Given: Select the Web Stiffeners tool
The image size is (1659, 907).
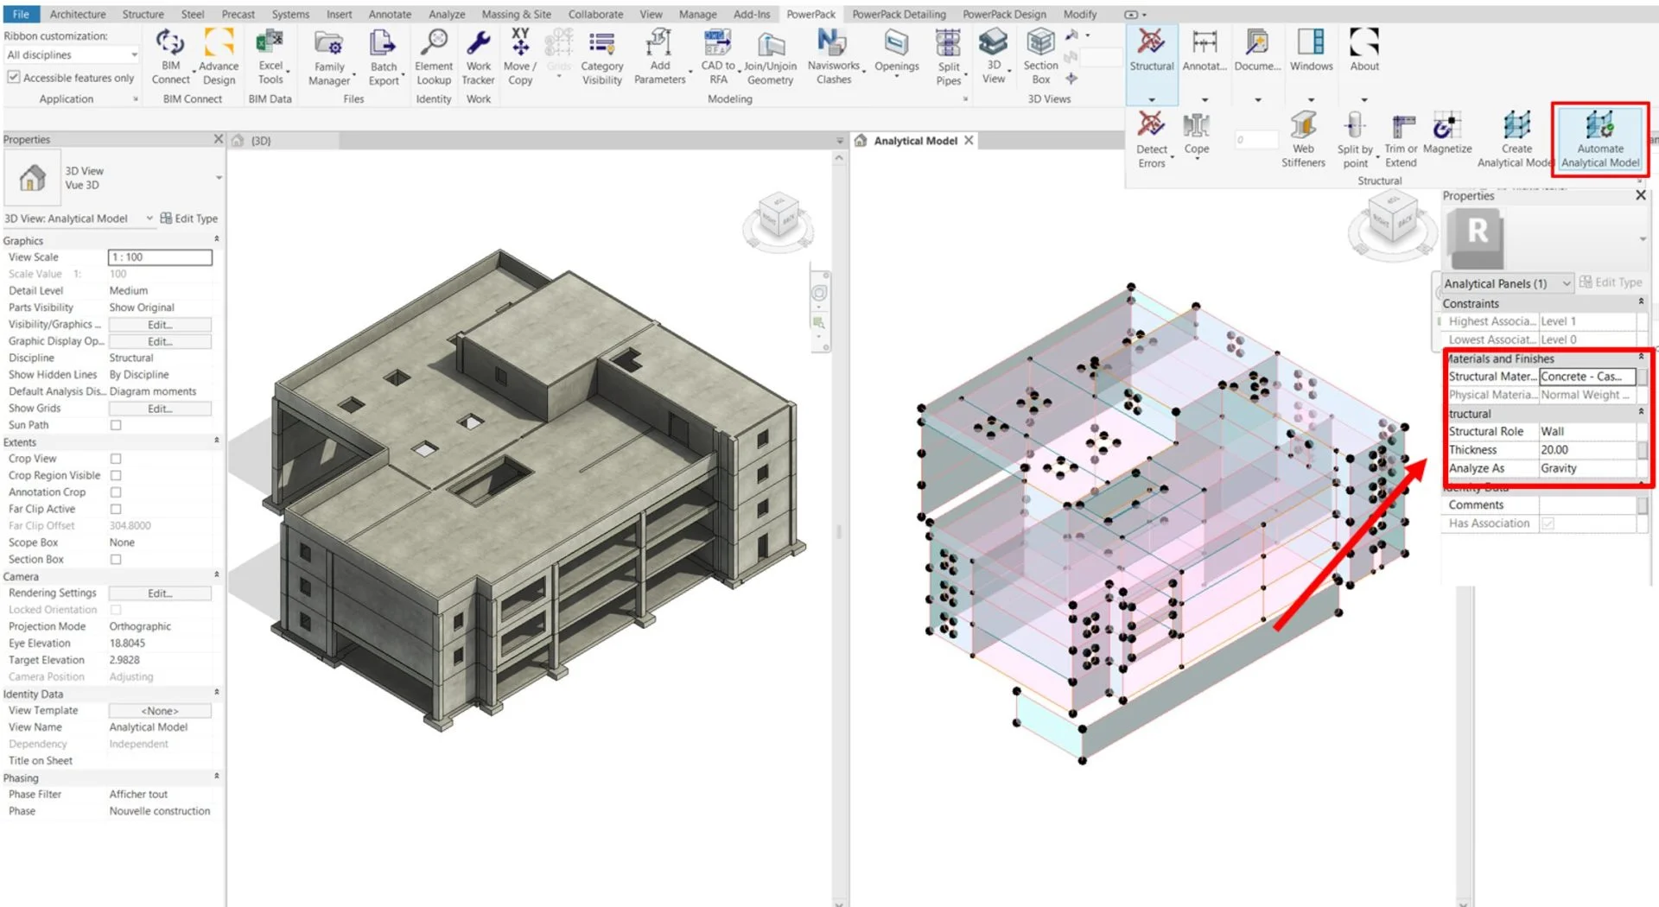Looking at the screenshot, I should coord(1303,139).
